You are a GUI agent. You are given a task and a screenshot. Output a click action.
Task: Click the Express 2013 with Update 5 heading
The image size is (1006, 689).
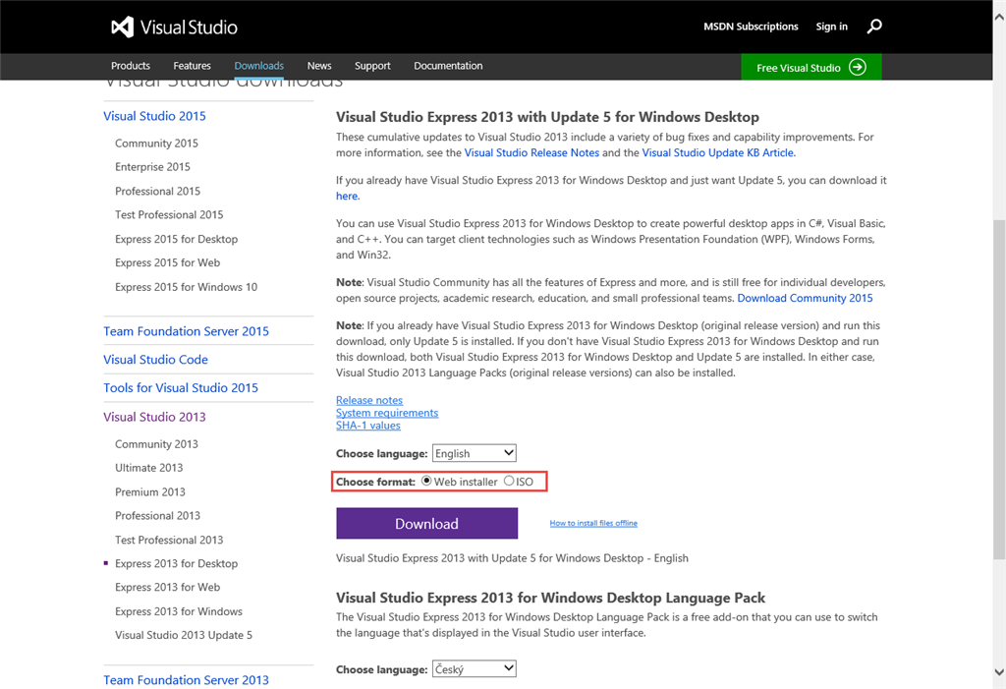pos(547,117)
